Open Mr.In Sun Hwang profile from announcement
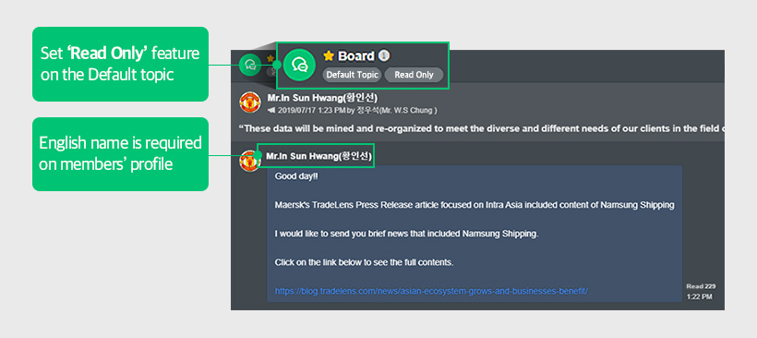The width and height of the screenshot is (757, 338). [x=322, y=99]
